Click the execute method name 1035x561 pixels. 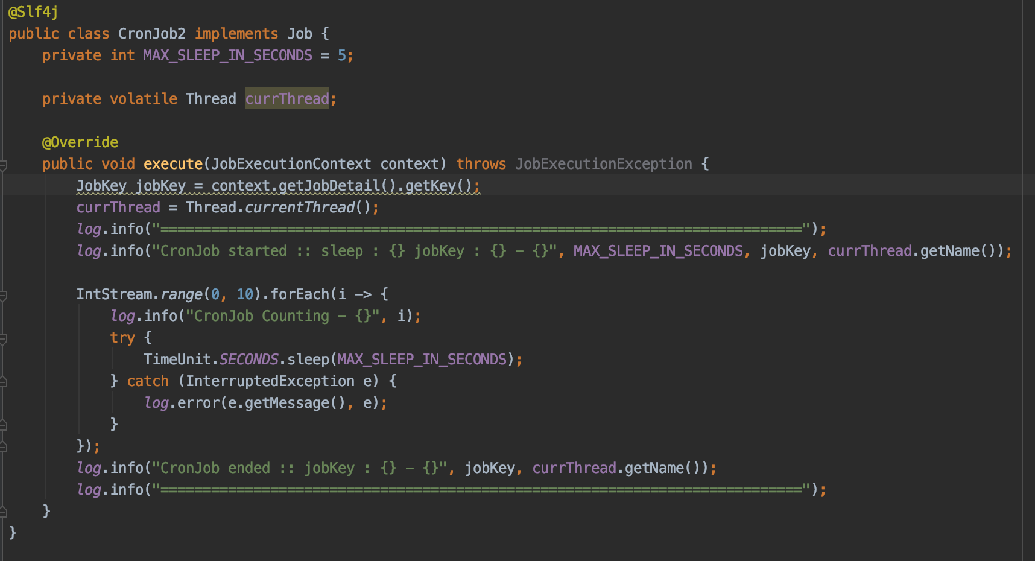pos(172,164)
